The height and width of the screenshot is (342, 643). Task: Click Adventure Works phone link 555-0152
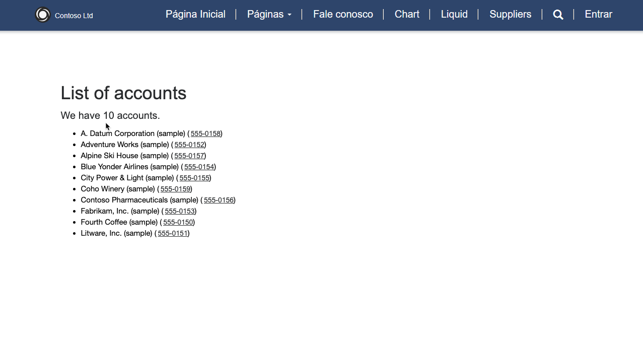coord(189,145)
